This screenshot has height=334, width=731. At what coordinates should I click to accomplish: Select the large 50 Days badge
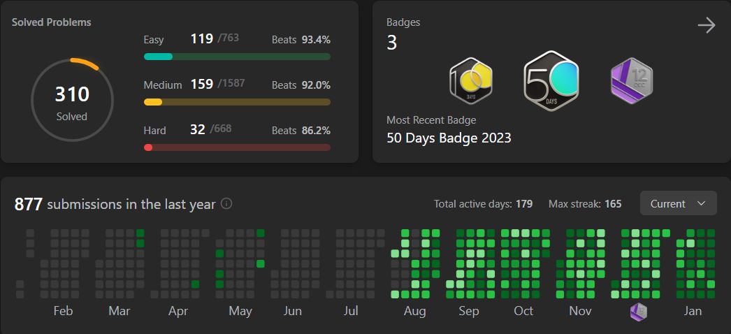551,80
